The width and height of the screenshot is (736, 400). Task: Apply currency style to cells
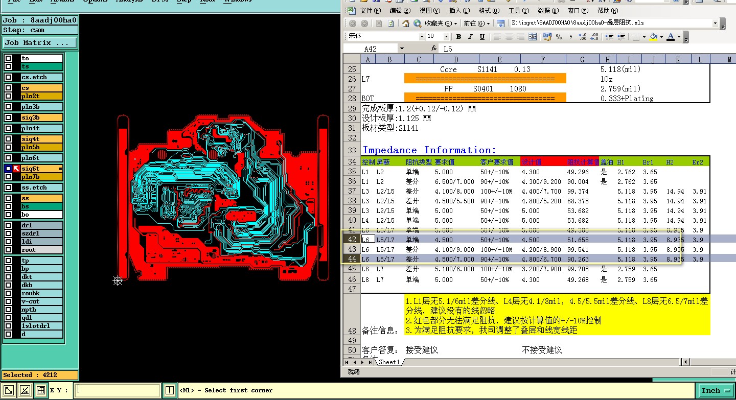[x=547, y=37]
